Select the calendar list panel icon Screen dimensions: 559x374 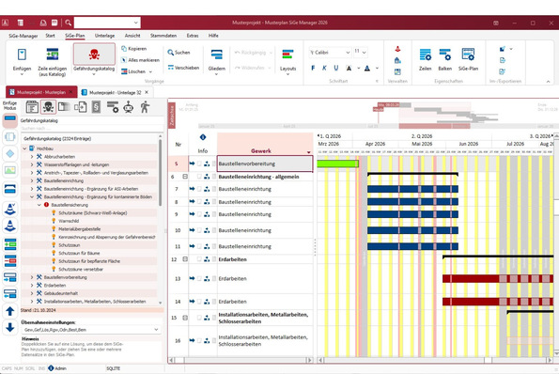tap(32, 107)
